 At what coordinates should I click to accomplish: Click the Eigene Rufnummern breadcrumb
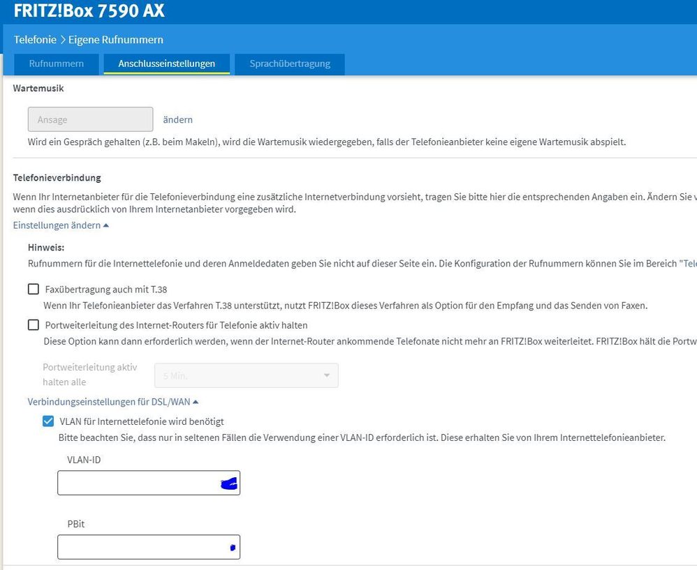(x=115, y=40)
